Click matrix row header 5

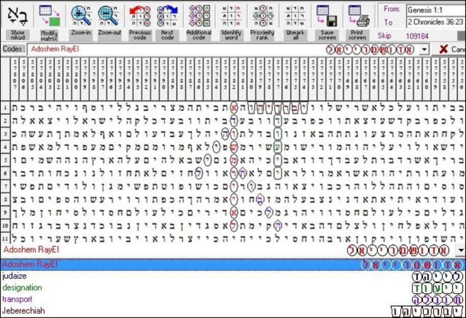pos(5,160)
